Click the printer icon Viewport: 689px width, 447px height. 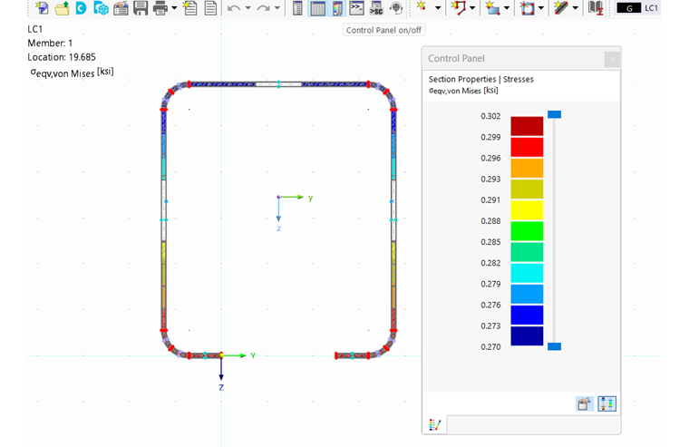(x=160, y=8)
